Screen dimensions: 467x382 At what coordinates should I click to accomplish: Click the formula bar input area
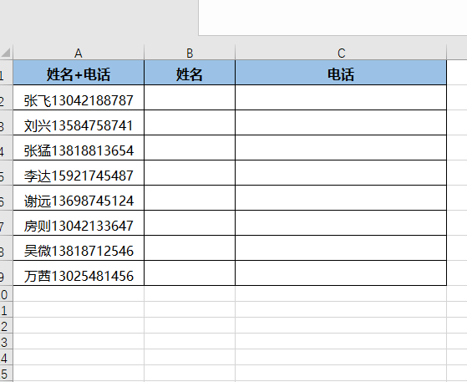pyautogui.click(x=332, y=18)
